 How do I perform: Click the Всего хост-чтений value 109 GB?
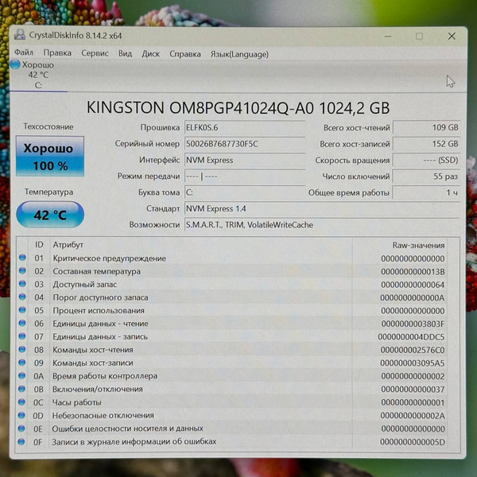click(426, 127)
